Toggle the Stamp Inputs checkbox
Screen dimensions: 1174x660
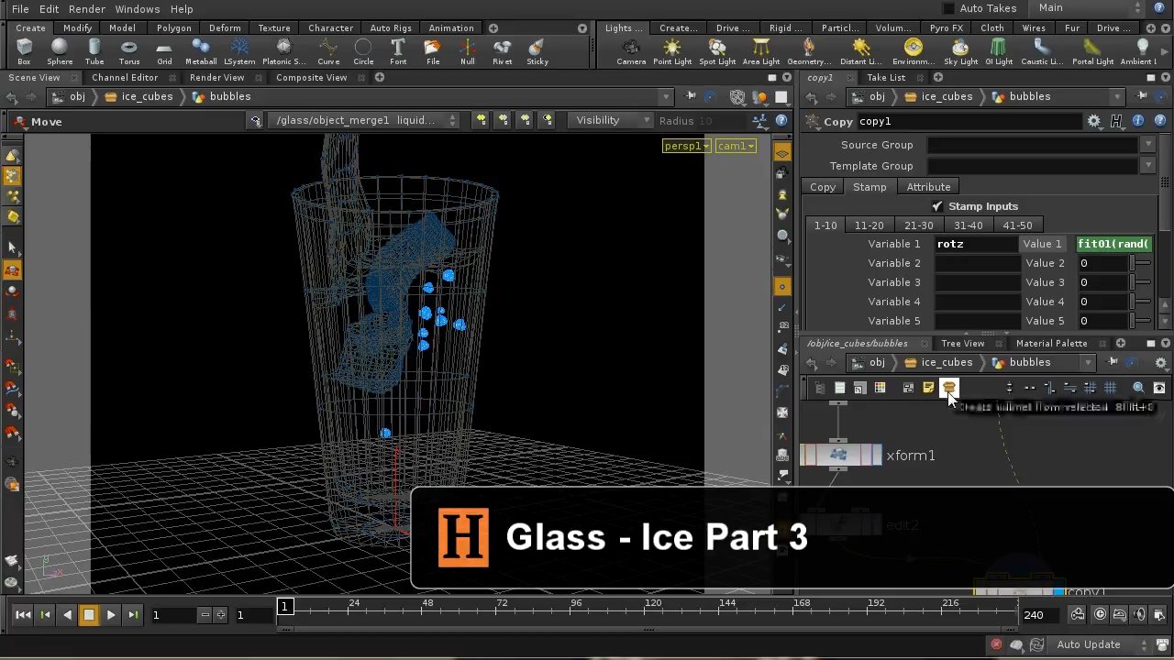pos(936,206)
